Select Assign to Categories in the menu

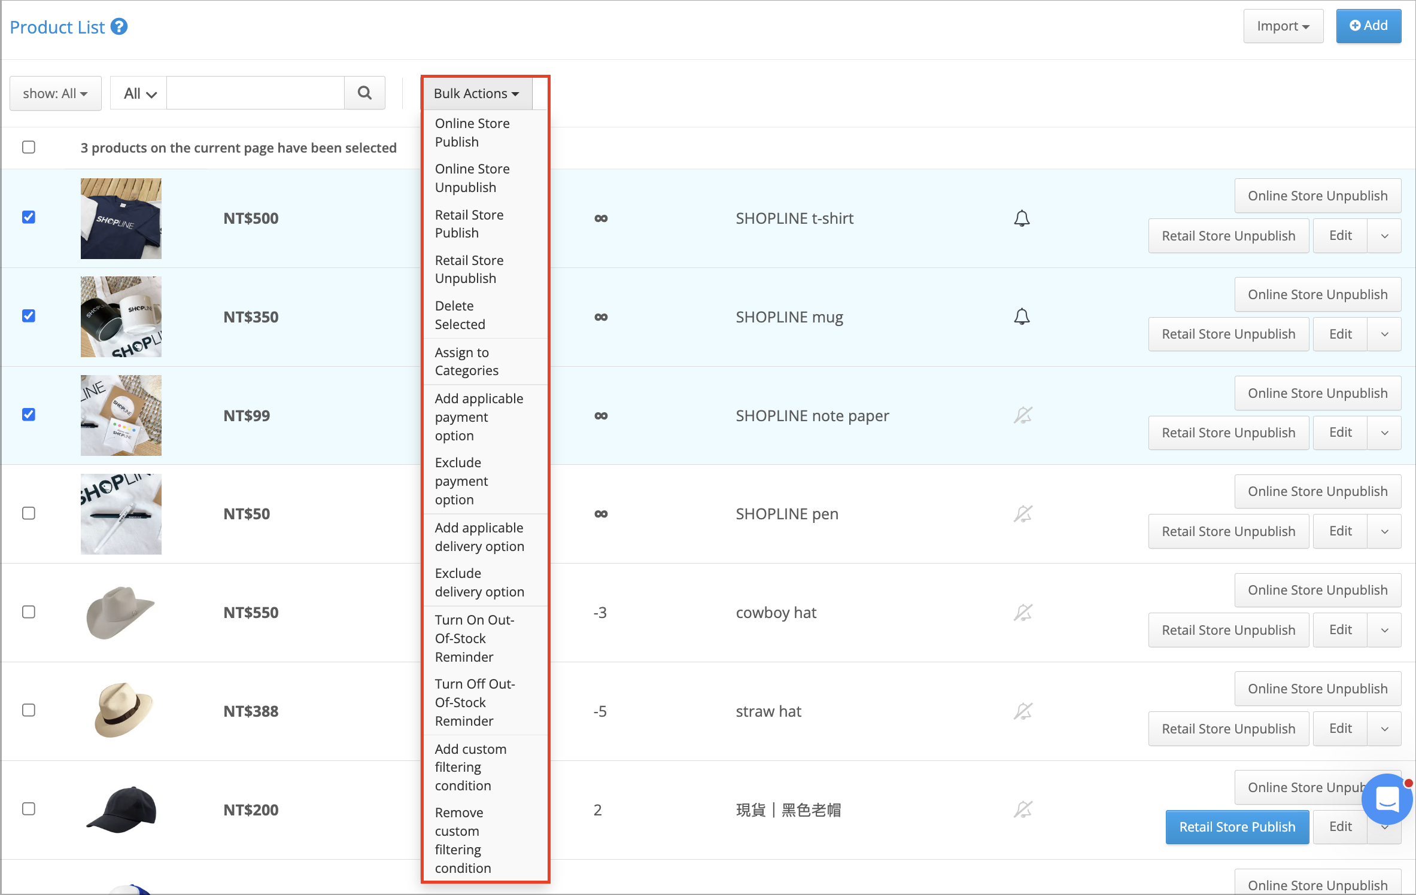pos(485,361)
